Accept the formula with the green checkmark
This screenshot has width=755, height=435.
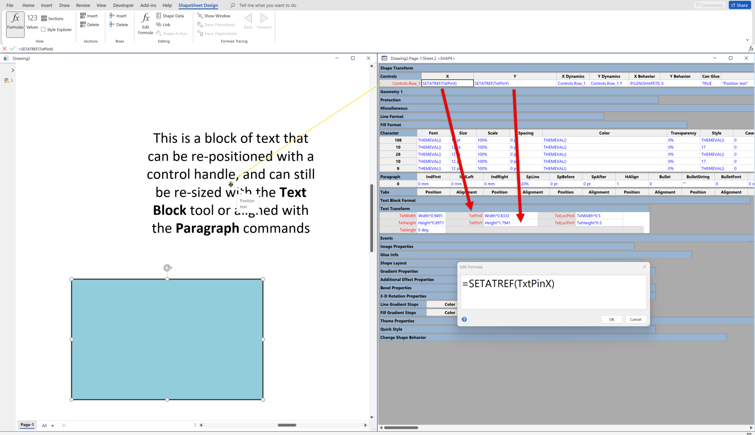12,48
